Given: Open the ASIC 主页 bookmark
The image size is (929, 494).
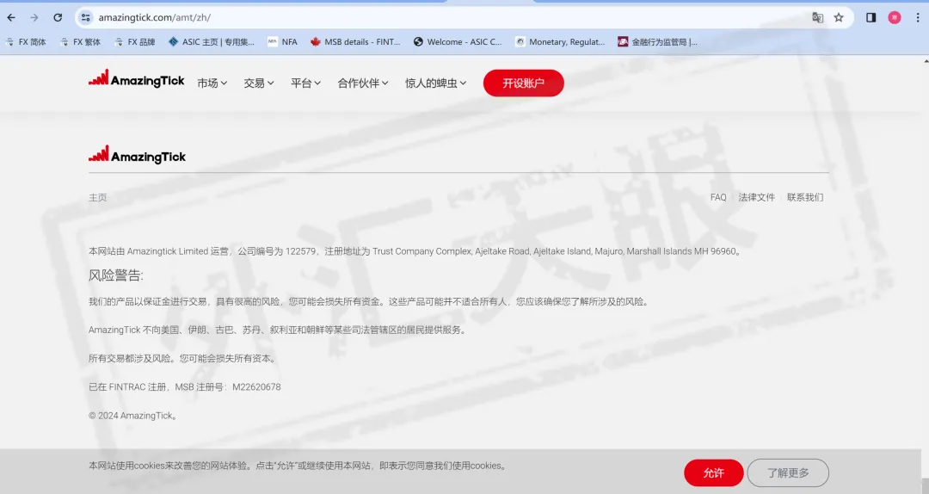Looking at the screenshot, I should (212, 42).
